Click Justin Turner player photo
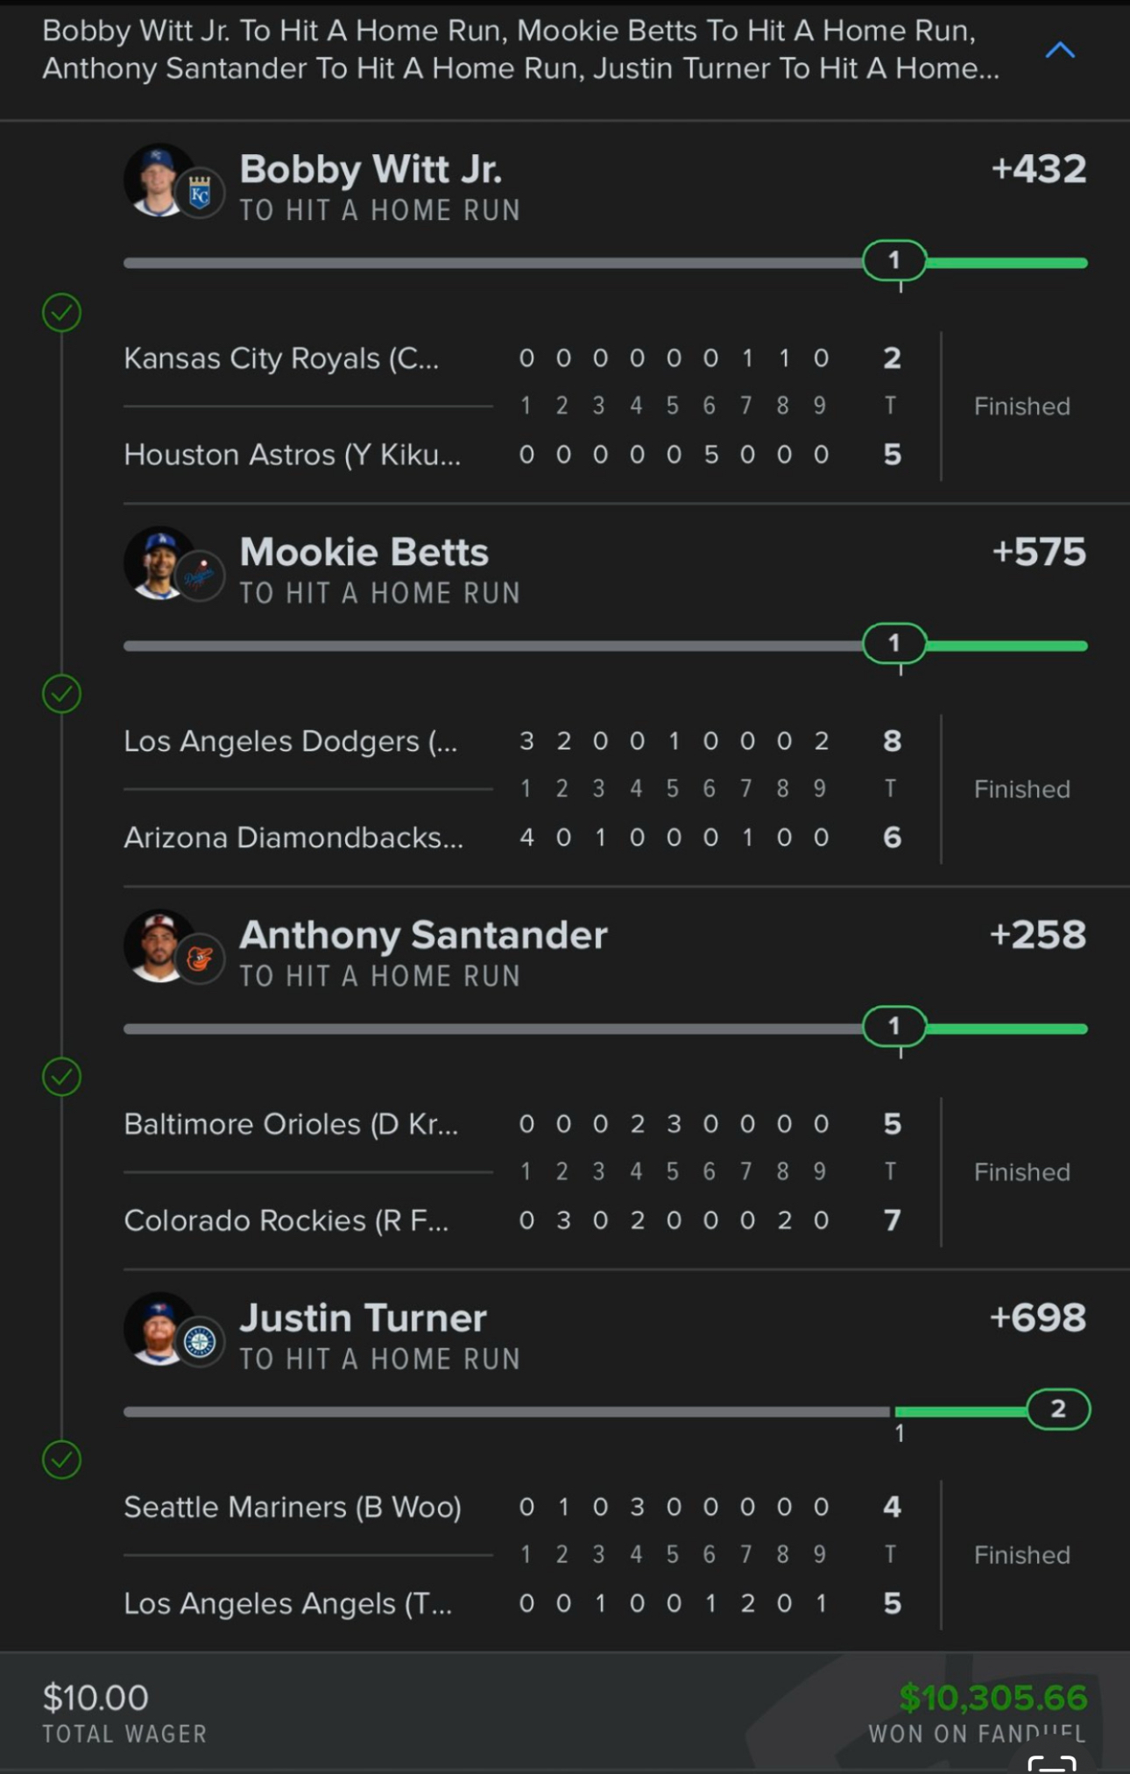This screenshot has width=1130, height=1774. pos(159,1329)
